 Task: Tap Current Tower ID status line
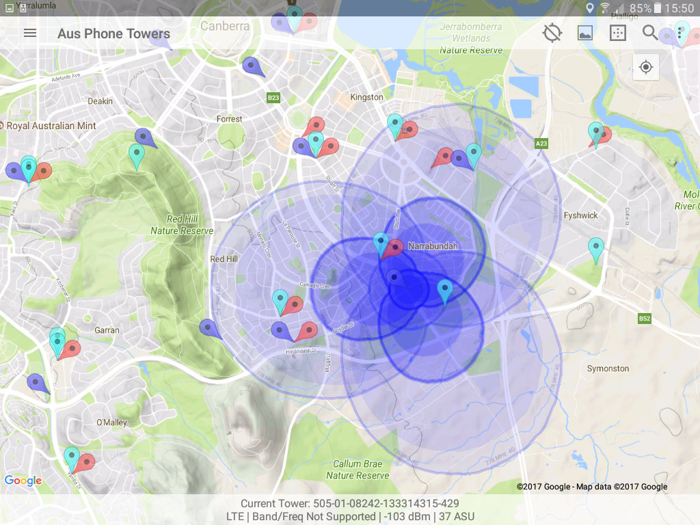pyautogui.click(x=349, y=504)
